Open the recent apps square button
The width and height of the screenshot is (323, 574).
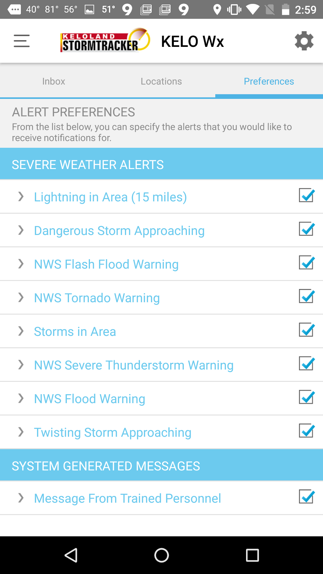252,555
